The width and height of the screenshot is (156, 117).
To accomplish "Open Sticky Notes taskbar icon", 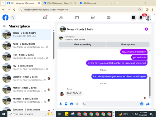I will click(67, 114).
